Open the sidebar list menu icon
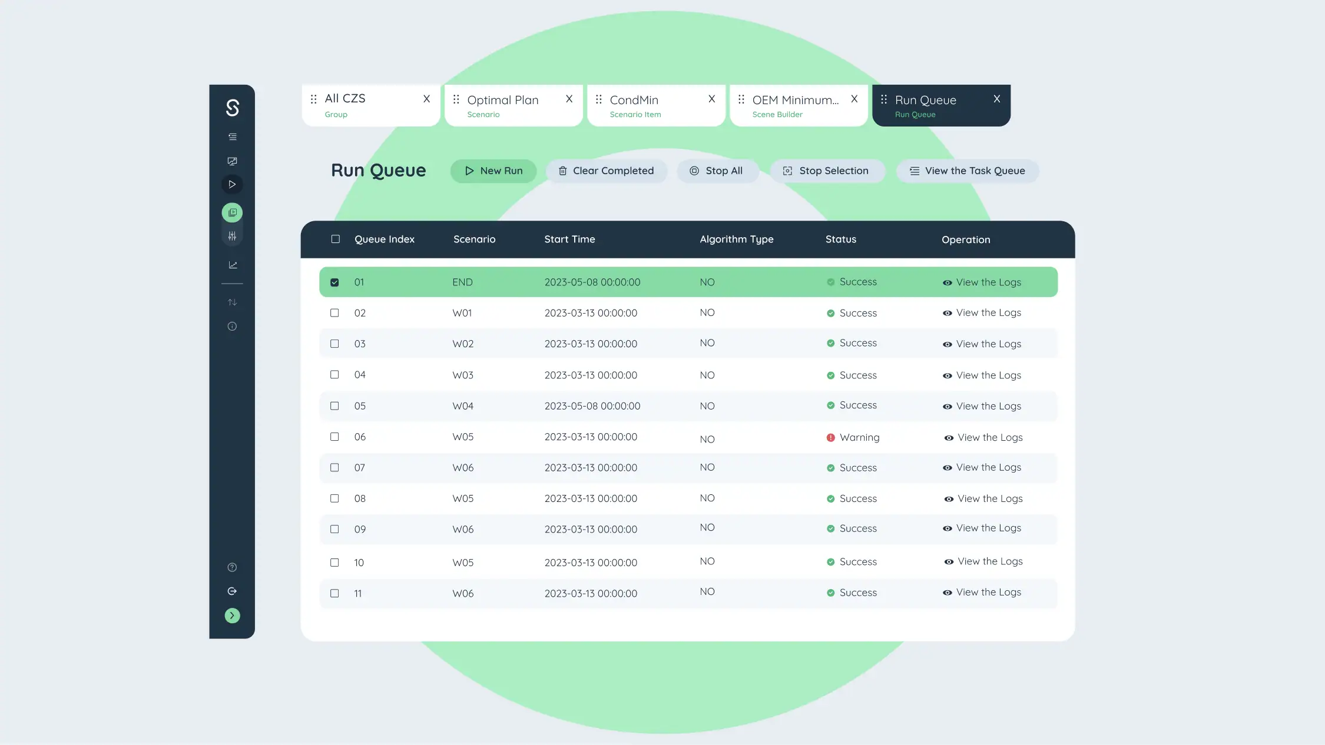This screenshot has height=745, width=1325. pos(232,137)
